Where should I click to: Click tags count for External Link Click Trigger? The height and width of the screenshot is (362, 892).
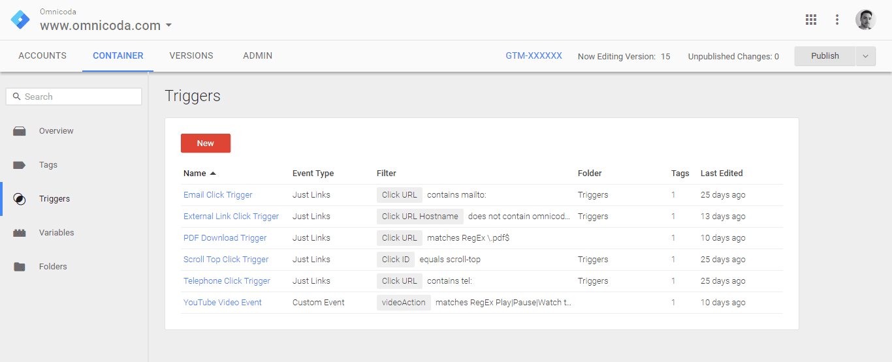click(673, 217)
